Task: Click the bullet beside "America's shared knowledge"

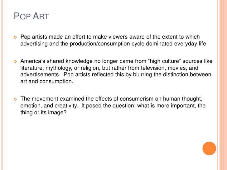Action: coord(15,62)
